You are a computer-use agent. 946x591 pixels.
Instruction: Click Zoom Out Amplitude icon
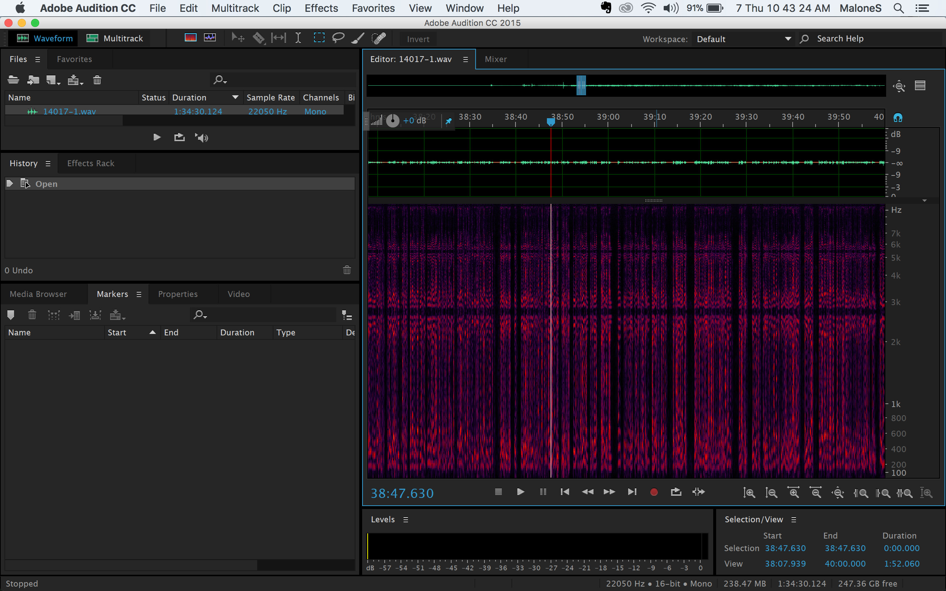[771, 492]
